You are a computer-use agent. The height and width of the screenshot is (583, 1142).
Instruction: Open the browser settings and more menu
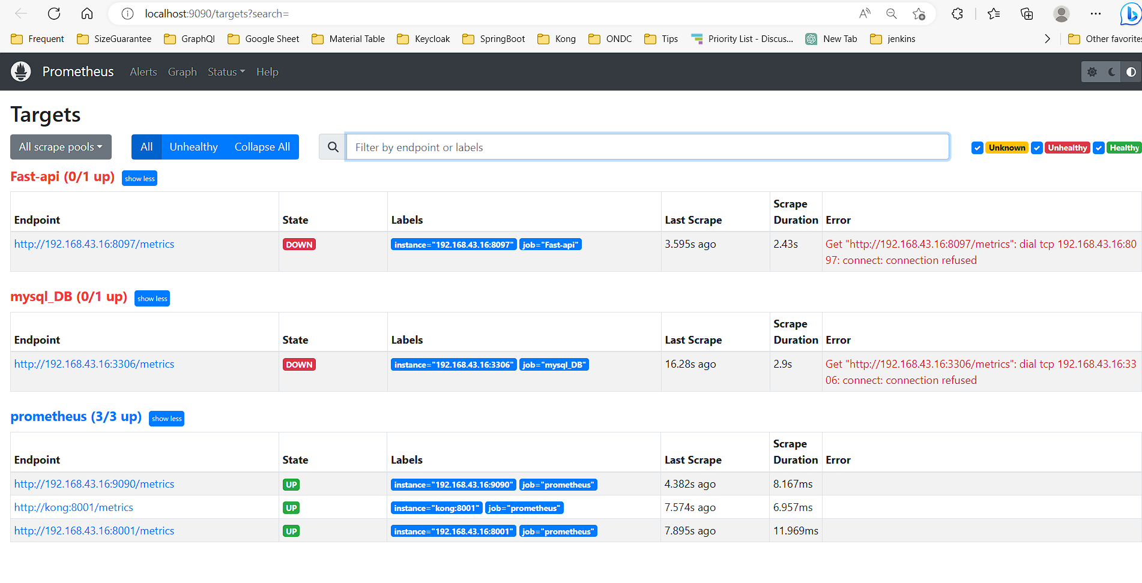click(x=1096, y=14)
